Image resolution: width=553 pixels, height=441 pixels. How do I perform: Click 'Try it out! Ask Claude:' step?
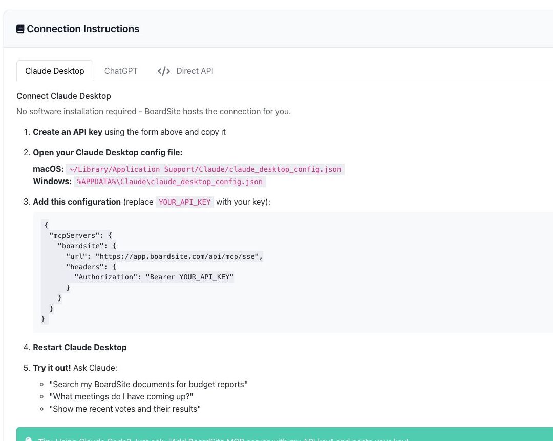(75, 368)
